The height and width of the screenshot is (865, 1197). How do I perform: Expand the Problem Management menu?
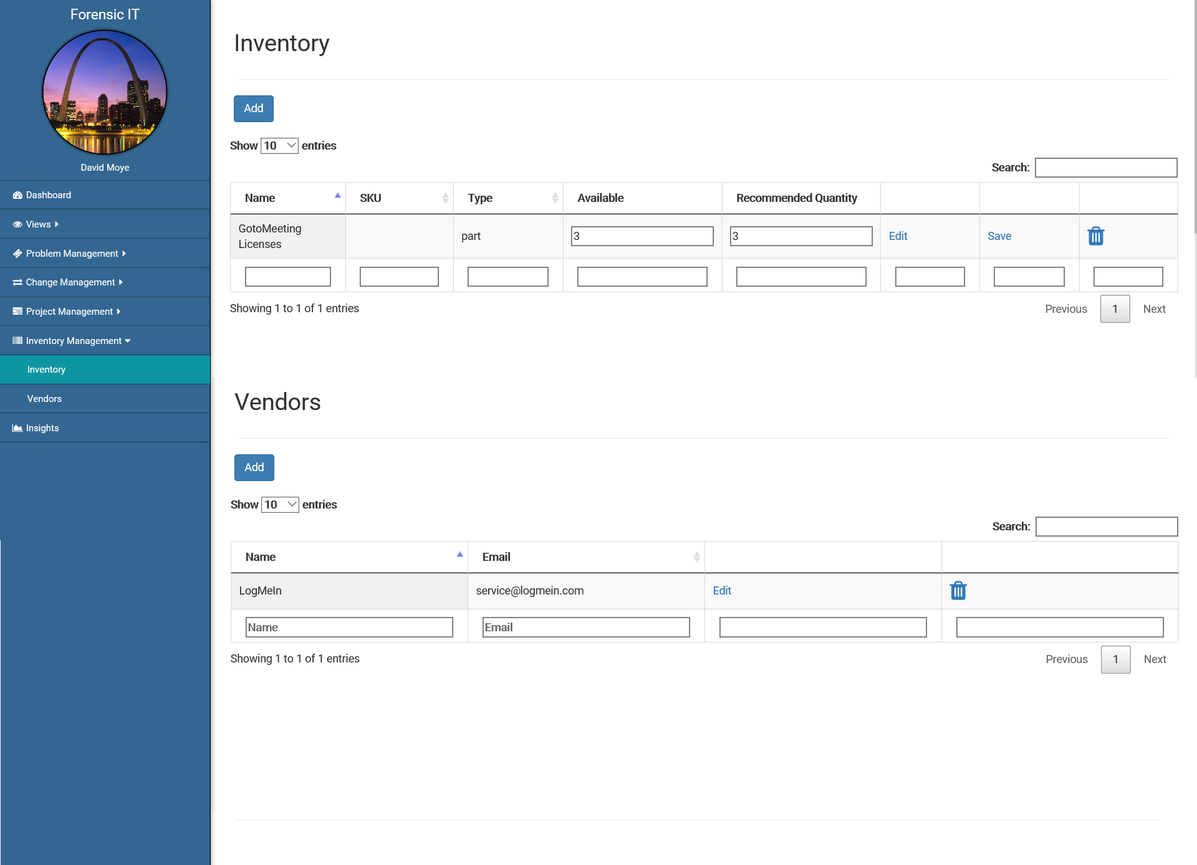click(72, 254)
